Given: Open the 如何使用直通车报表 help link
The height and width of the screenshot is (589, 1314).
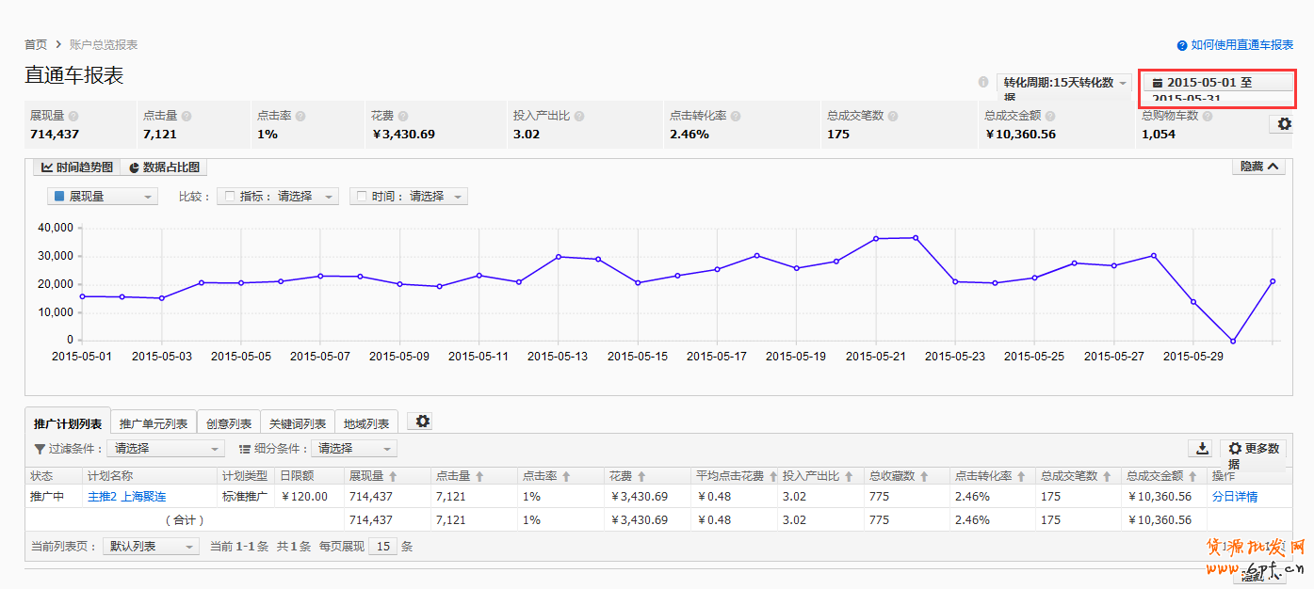Looking at the screenshot, I should (1236, 44).
